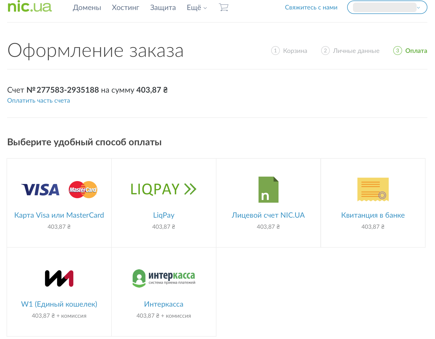Screen dimensions: 435x339
Task: Click invoice number 277583-2935188
Action: [x=68, y=90]
